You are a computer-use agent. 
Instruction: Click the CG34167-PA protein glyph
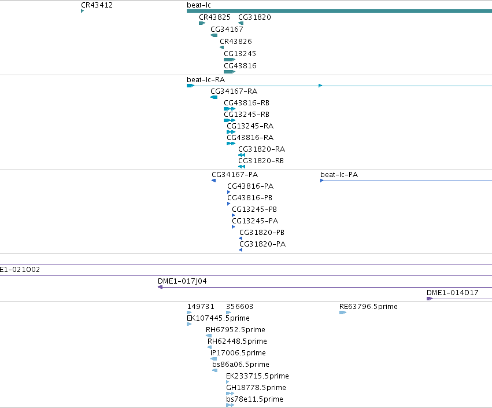(214, 181)
